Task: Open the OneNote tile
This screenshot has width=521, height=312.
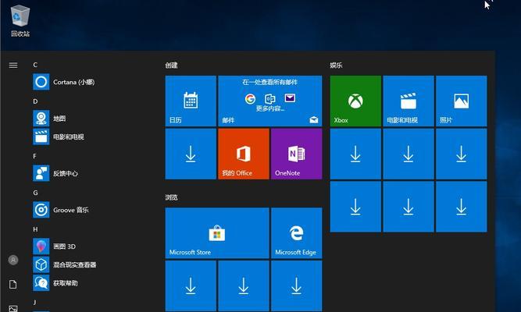Action: pyautogui.click(x=296, y=154)
